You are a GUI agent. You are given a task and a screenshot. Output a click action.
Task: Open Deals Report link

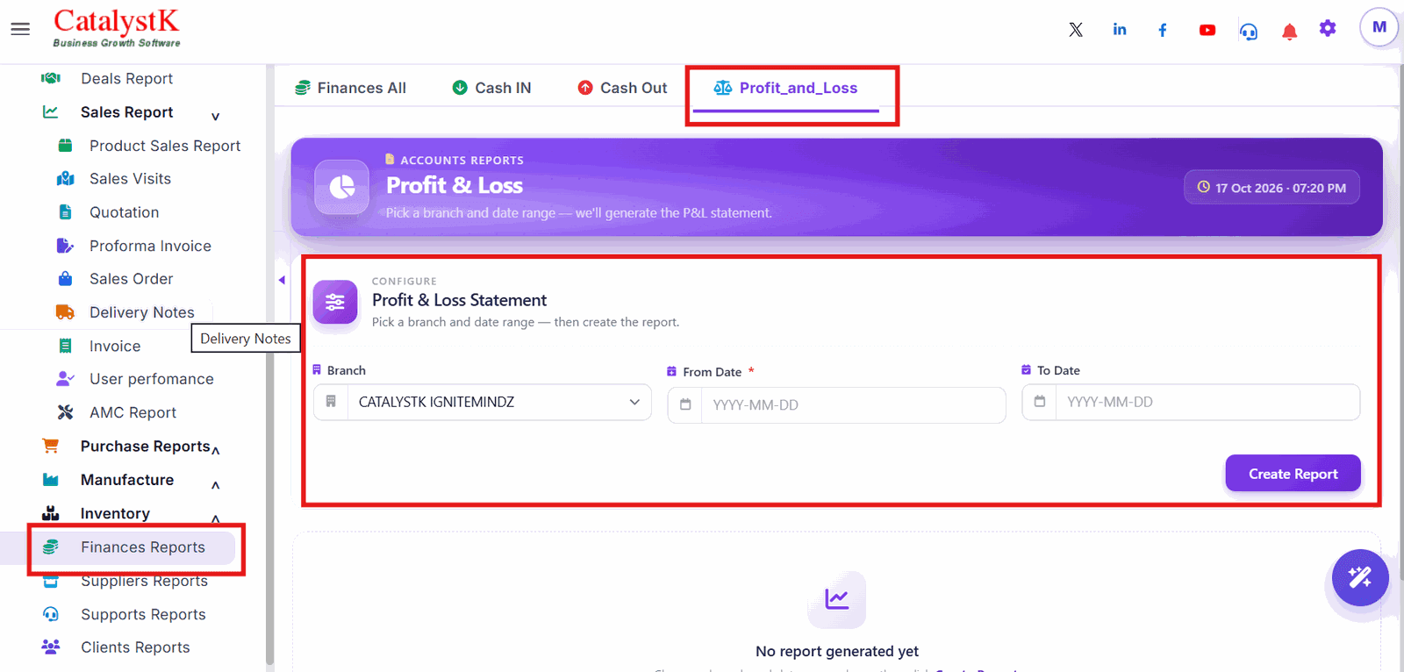point(126,79)
